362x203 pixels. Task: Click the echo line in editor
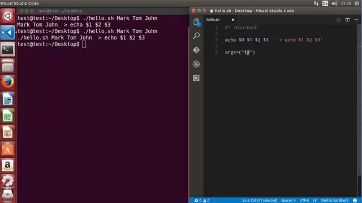pos(274,40)
